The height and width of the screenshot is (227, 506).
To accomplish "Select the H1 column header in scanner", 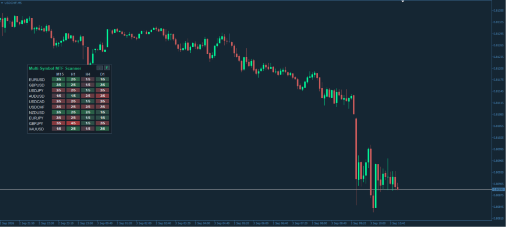I will tap(73, 75).
